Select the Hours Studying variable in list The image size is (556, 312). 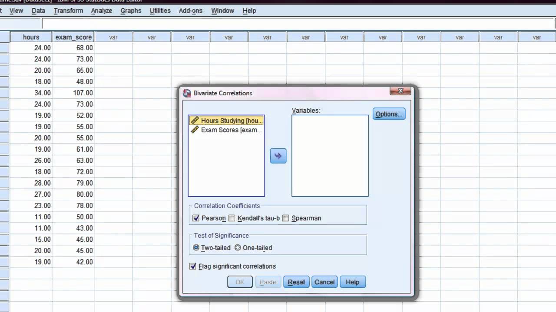click(x=226, y=120)
